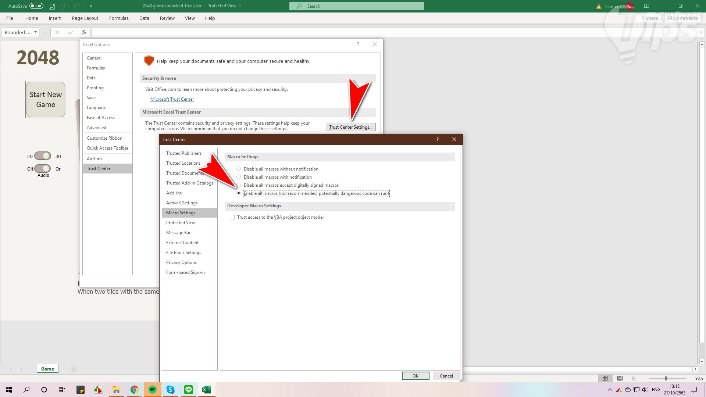Open the Protected View category
The width and height of the screenshot is (706, 397).
pos(181,223)
